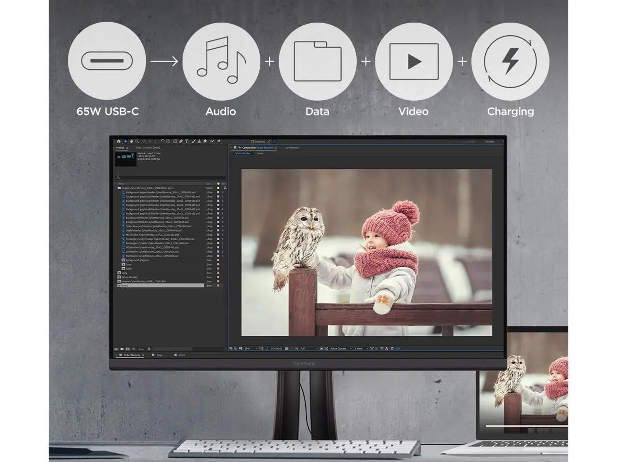Select the Hand tool
This screenshot has width=617, height=462.
tap(132, 141)
